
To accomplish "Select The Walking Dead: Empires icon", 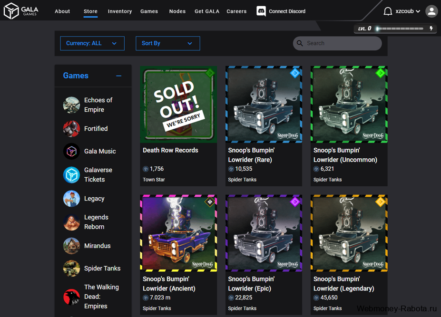I will point(71,297).
